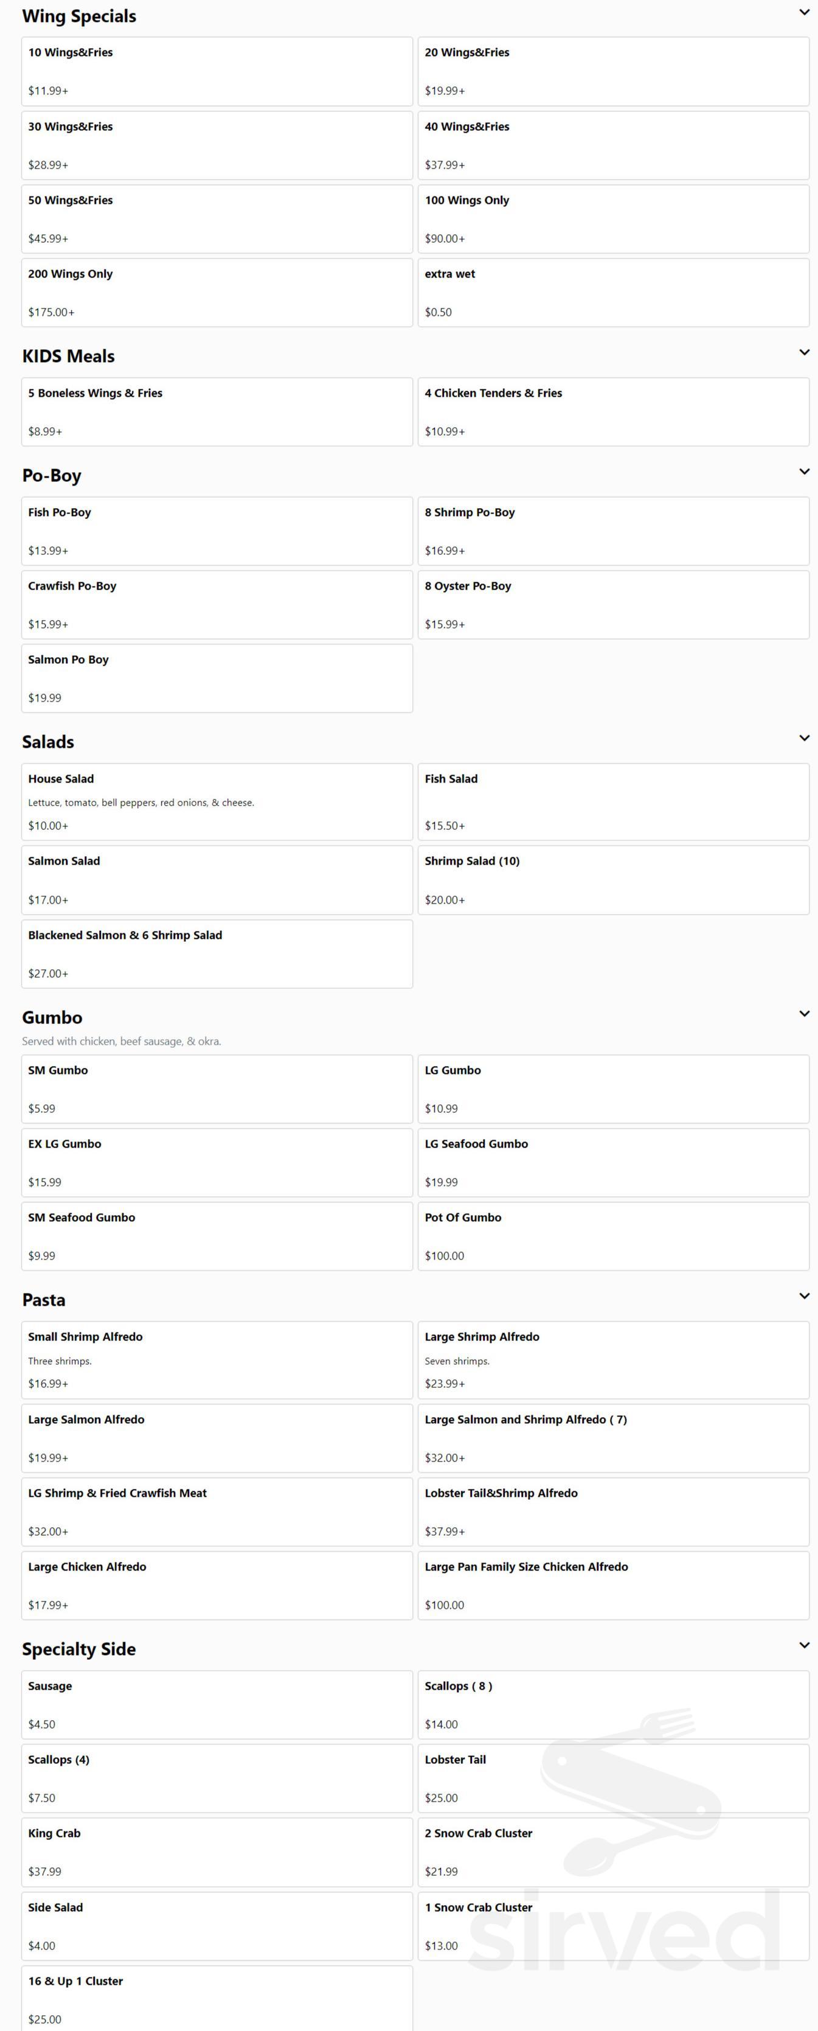Collapse the Gumbo section chevron
The image size is (818, 2031).
tap(804, 1014)
